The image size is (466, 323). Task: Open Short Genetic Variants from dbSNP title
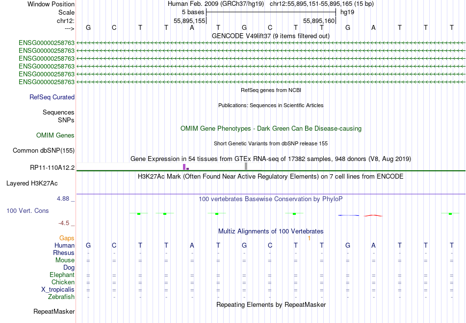click(x=271, y=143)
